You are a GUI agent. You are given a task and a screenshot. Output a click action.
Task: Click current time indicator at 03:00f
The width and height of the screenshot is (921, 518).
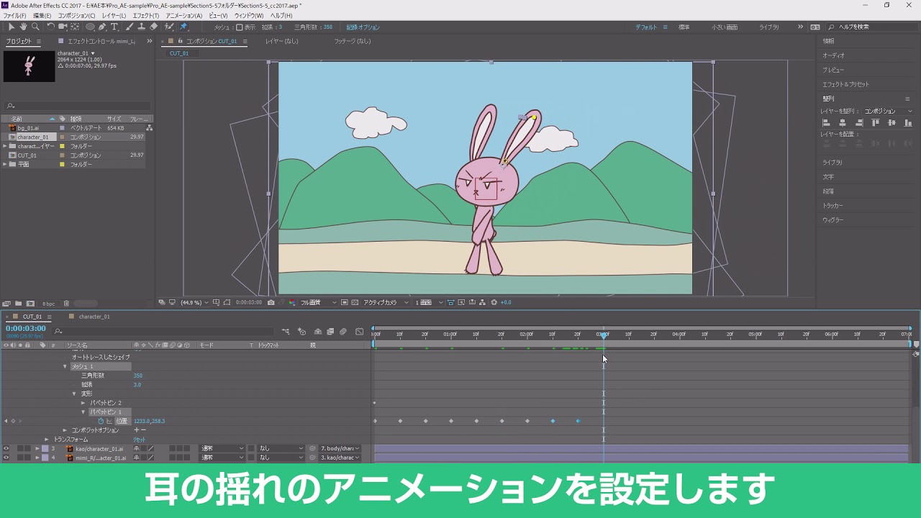pyautogui.click(x=603, y=335)
